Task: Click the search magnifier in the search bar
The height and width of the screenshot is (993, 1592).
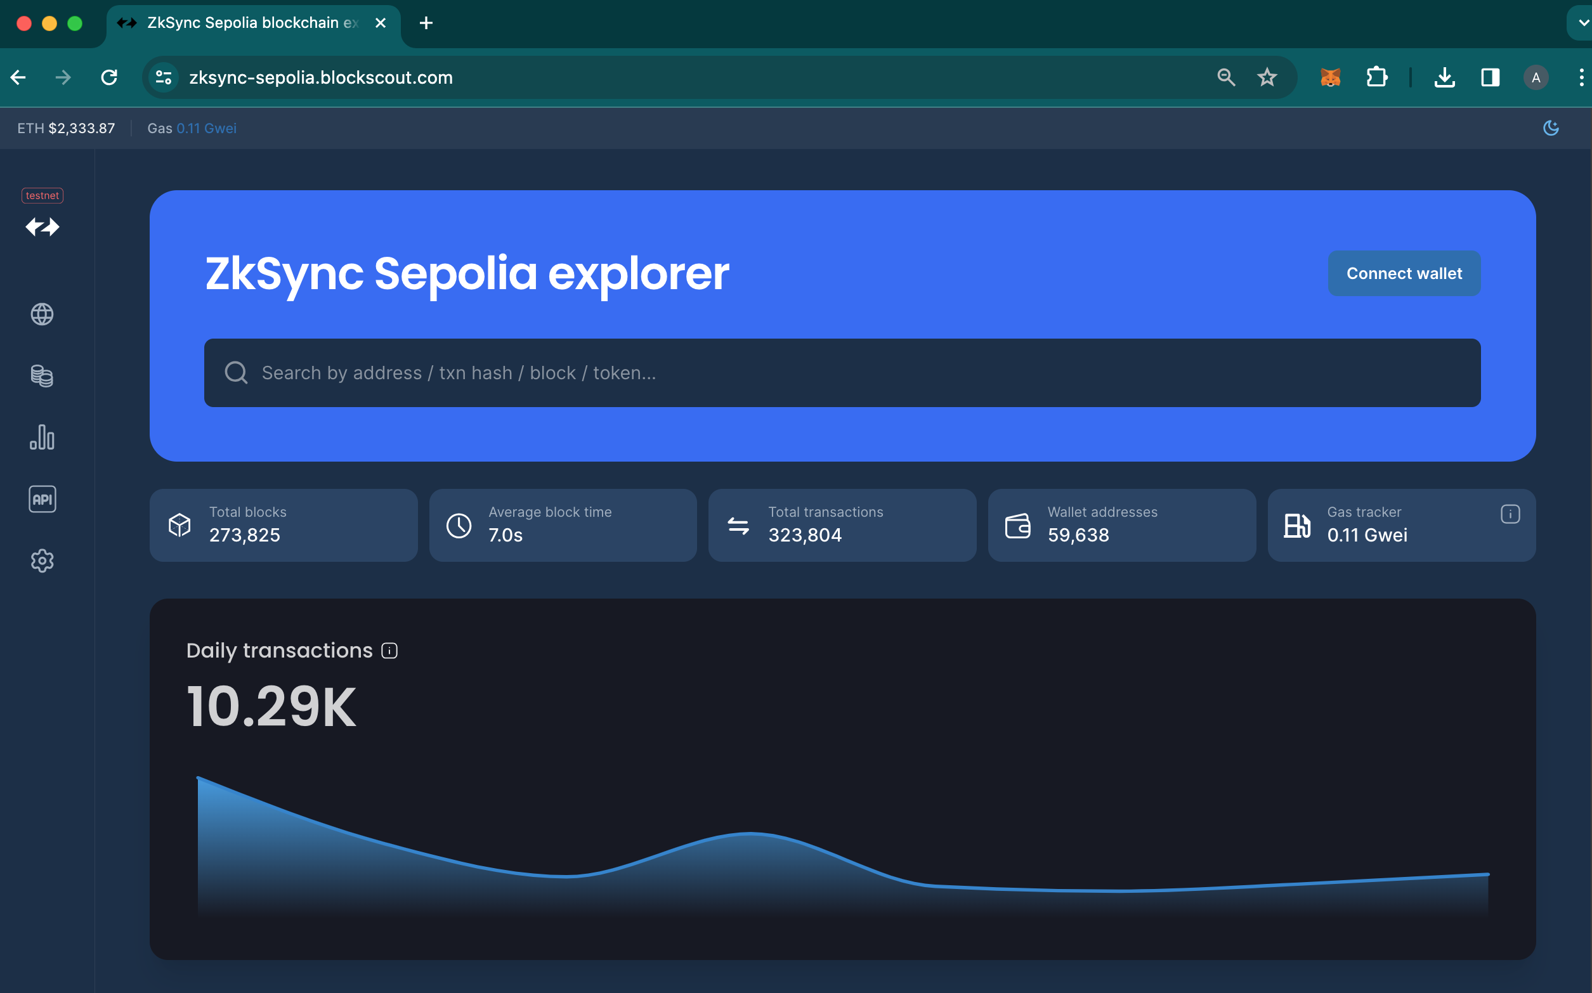Action: coord(237,372)
